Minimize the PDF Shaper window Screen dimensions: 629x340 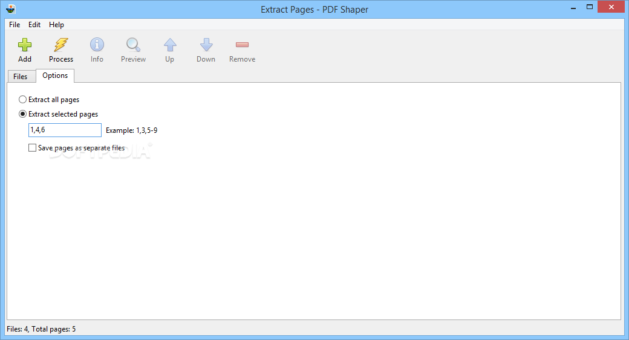573,8
